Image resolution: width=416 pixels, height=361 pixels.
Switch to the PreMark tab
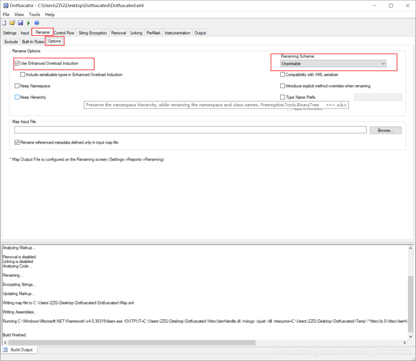pos(153,33)
